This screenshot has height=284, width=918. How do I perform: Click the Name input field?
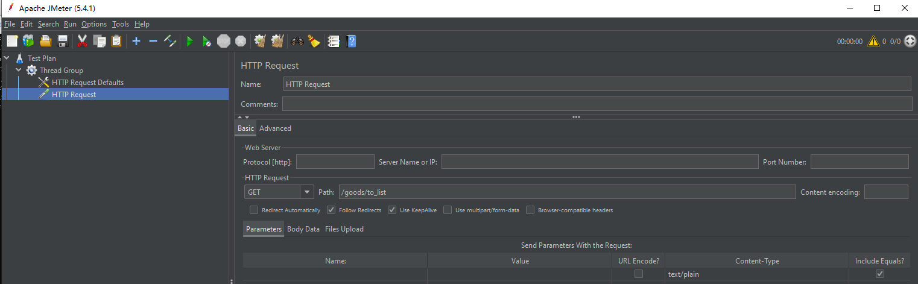(597, 84)
